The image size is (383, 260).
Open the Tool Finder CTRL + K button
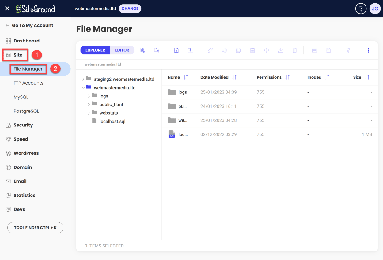(35, 228)
